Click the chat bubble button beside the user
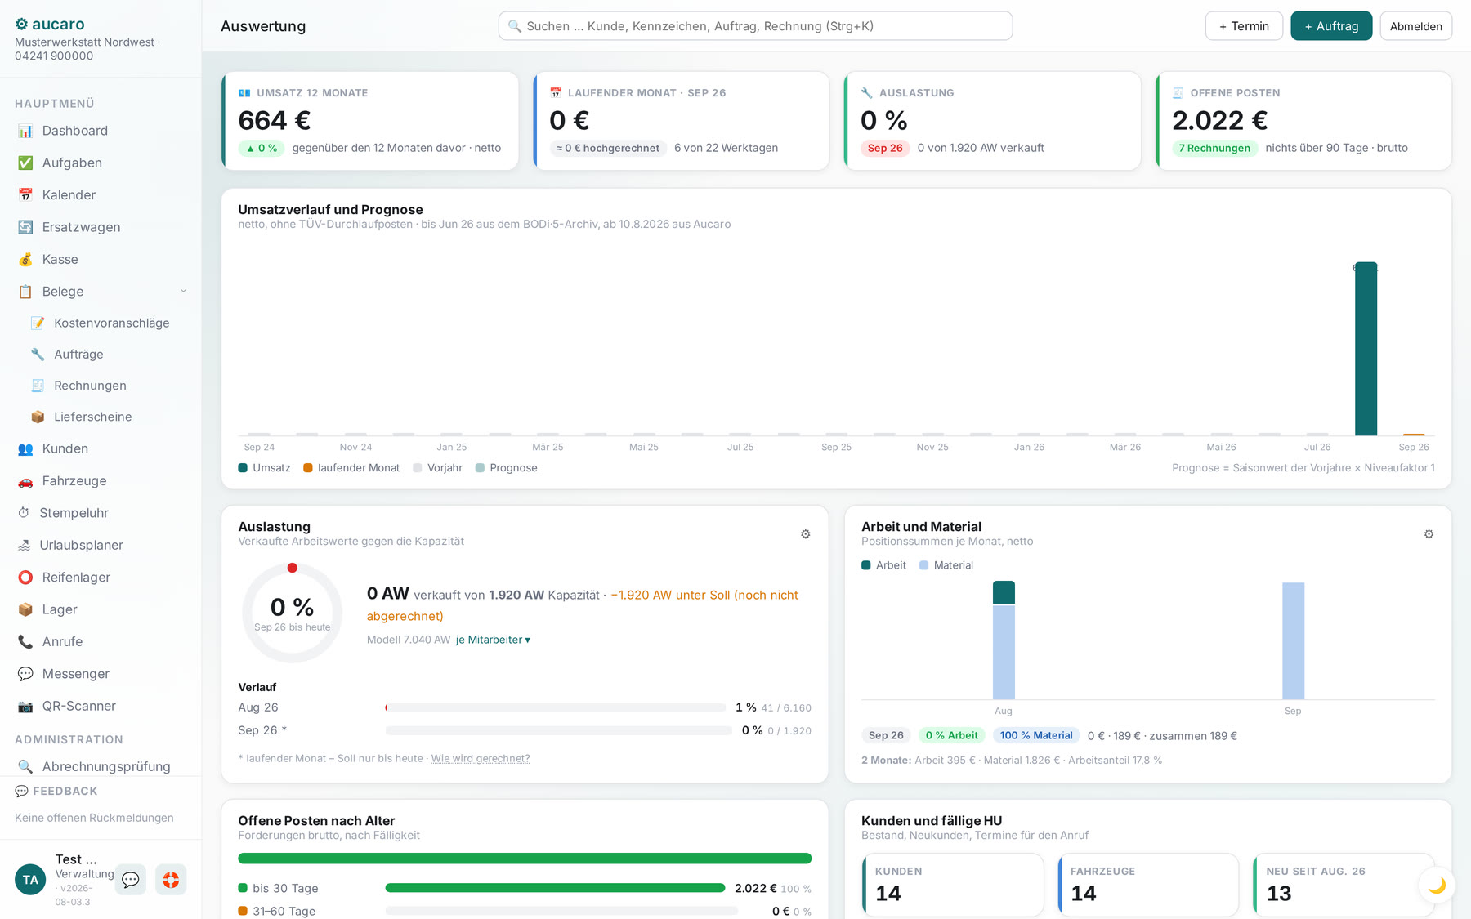 (x=131, y=880)
